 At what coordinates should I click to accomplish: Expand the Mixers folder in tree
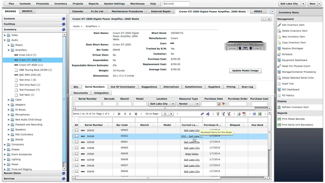point(9,45)
